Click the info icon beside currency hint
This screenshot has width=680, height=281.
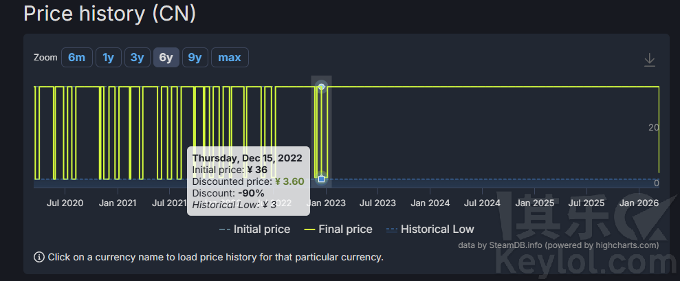tap(39, 257)
